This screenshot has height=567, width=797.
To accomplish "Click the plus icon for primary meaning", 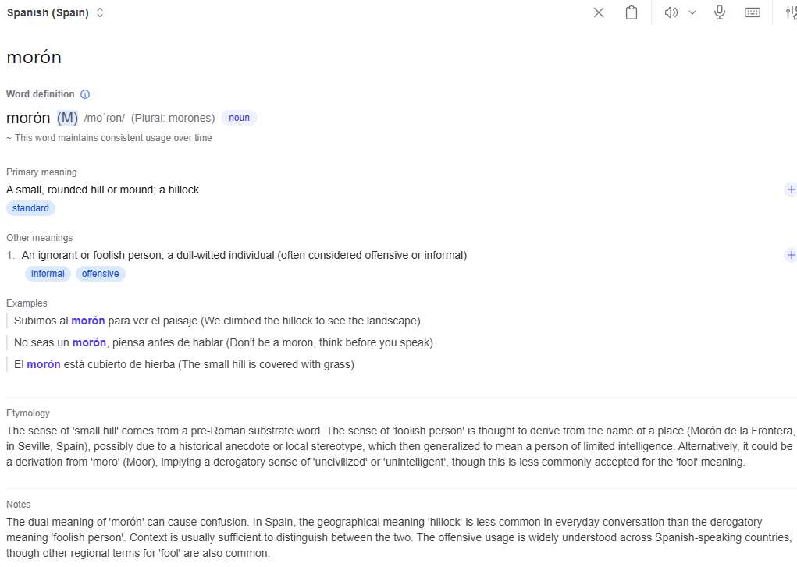I will click(791, 190).
